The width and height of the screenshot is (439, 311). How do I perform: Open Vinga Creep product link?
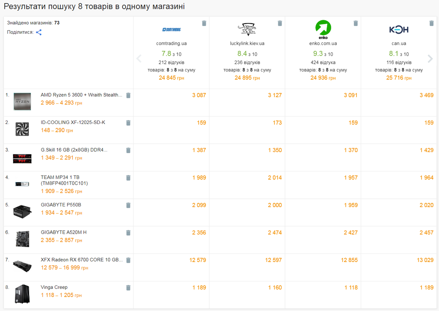point(54,287)
